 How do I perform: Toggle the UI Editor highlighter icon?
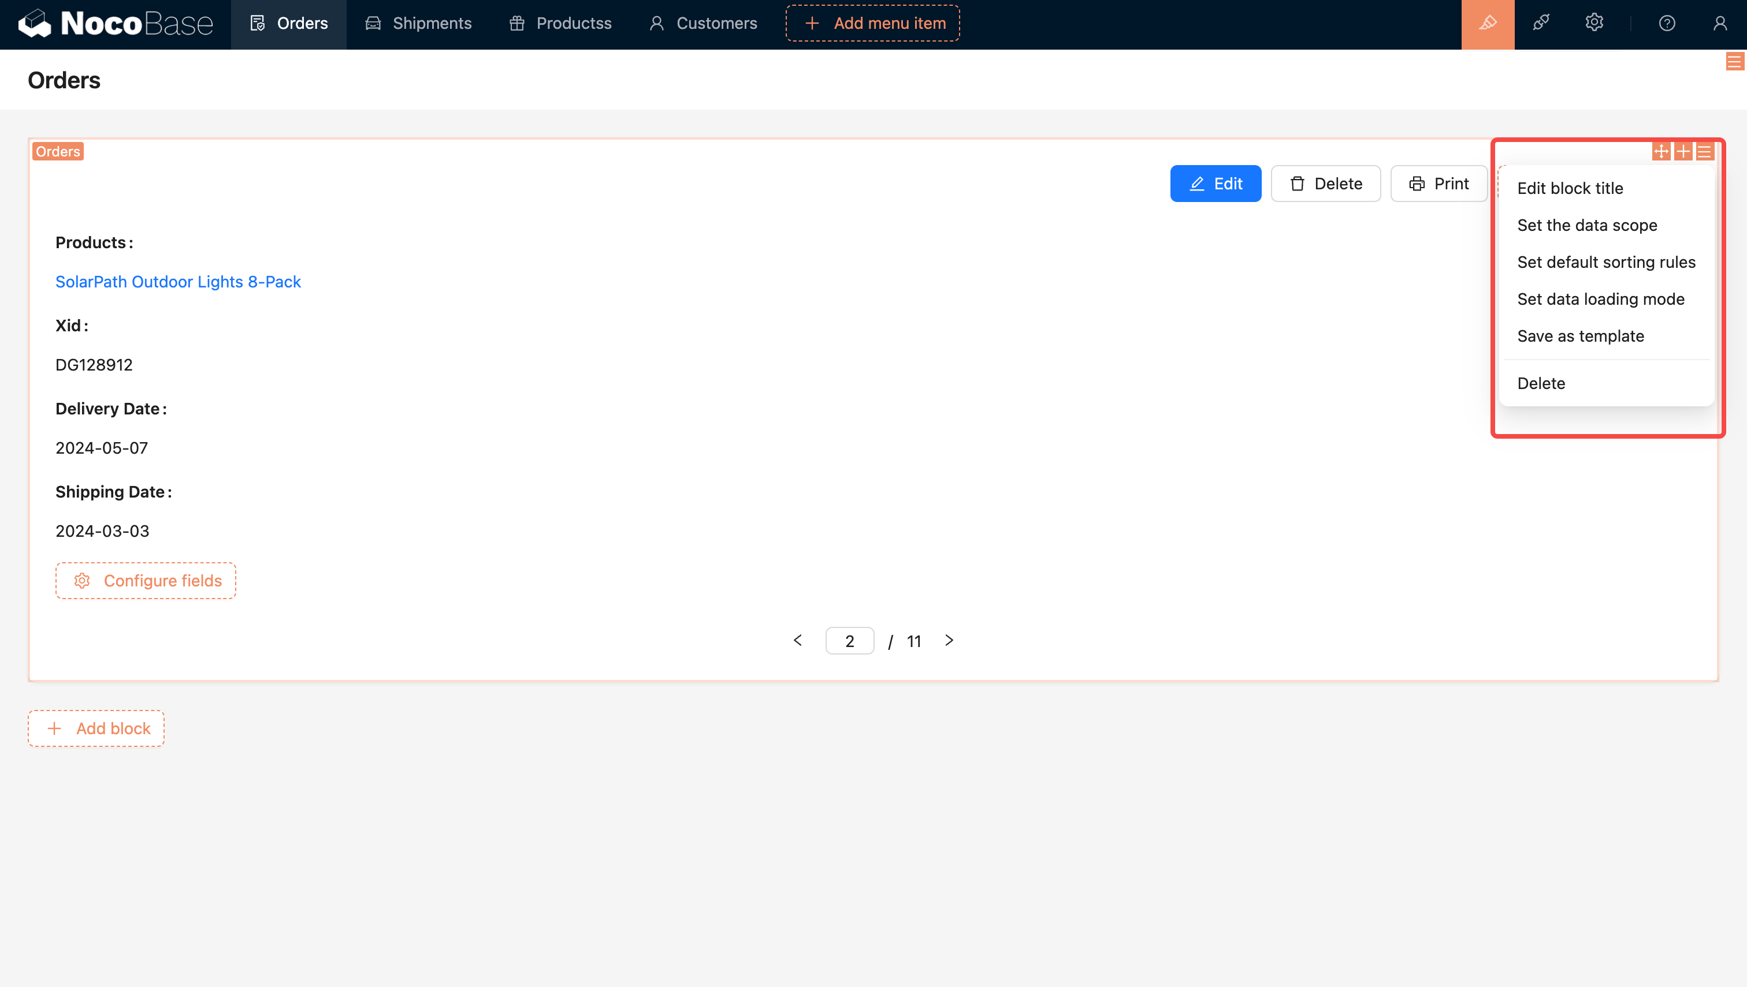(1487, 24)
